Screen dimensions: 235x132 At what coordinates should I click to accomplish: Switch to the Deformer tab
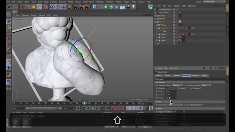195,76
